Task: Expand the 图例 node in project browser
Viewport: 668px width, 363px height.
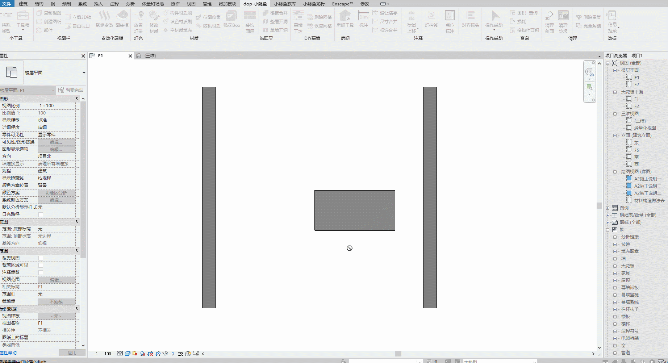Action: tap(608, 208)
